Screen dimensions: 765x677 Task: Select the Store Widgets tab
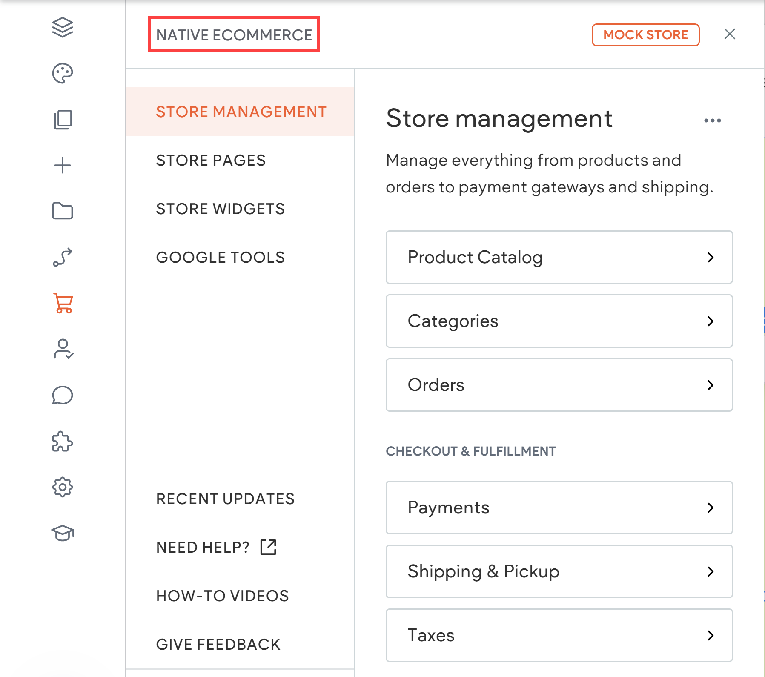point(220,209)
